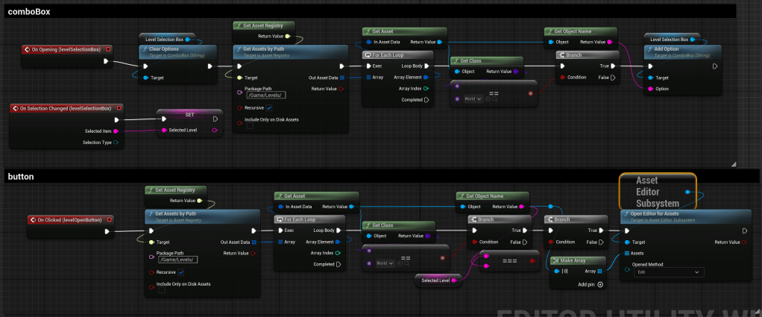The image size is (762, 317).
Task: Click the Array Index pin in the comboBox section
Action: [x=426, y=88]
